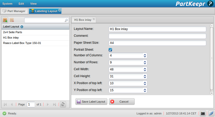Screen dimensions: 215x117
Task: Select the Labeling Layout tab
Action: [x=45, y=11]
